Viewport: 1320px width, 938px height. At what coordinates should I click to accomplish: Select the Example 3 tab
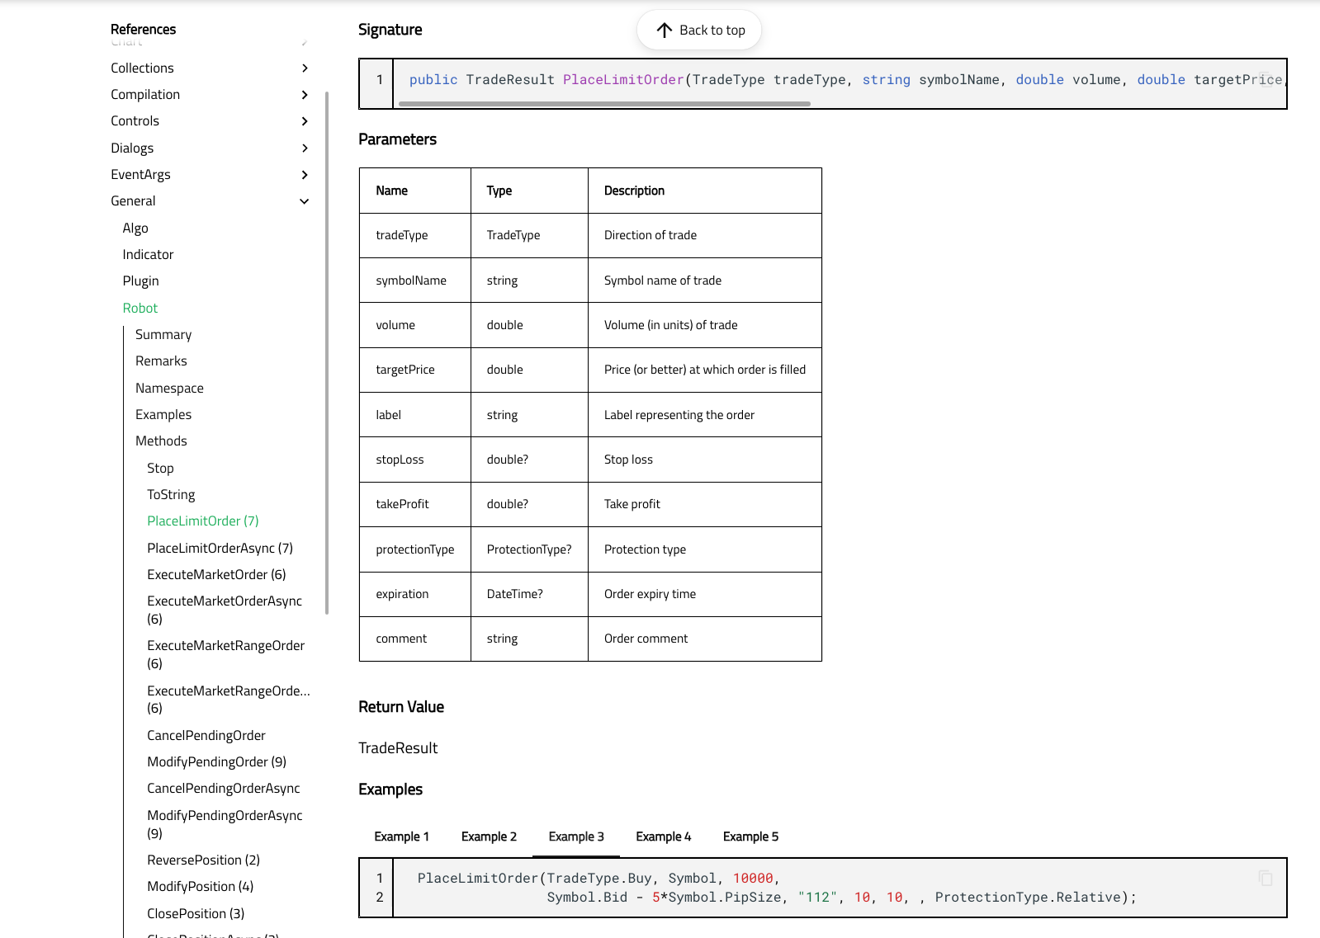point(576,837)
